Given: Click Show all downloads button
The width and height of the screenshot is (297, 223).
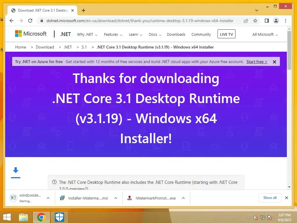Looking at the screenshot, I should [x=270, y=198].
